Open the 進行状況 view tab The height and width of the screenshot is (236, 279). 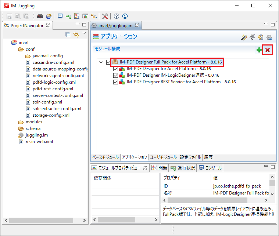click(x=183, y=168)
